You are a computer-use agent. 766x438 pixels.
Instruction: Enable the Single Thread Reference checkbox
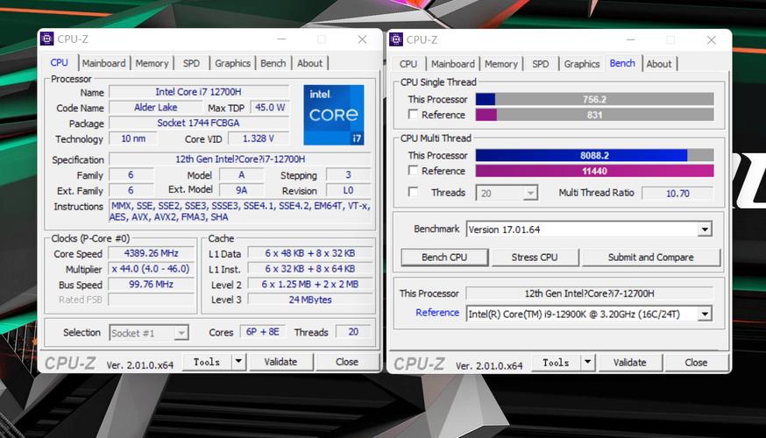click(413, 115)
